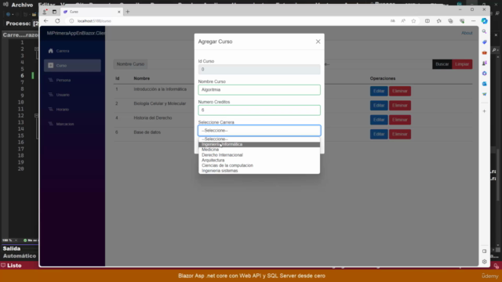Delete the Historia del Derecho row

pyautogui.click(x=400, y=120)
